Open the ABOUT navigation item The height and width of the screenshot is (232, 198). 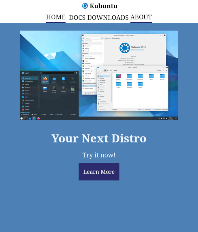coord(141,17)
